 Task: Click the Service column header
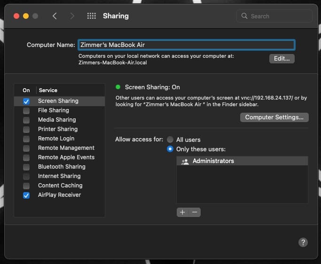coord(48,90)
